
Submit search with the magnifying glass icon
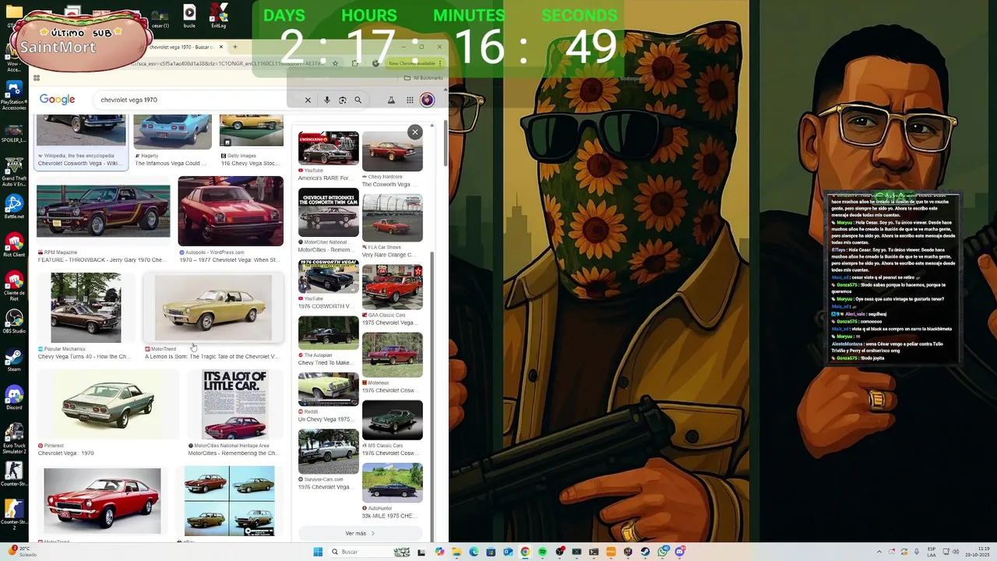(358, 100)
